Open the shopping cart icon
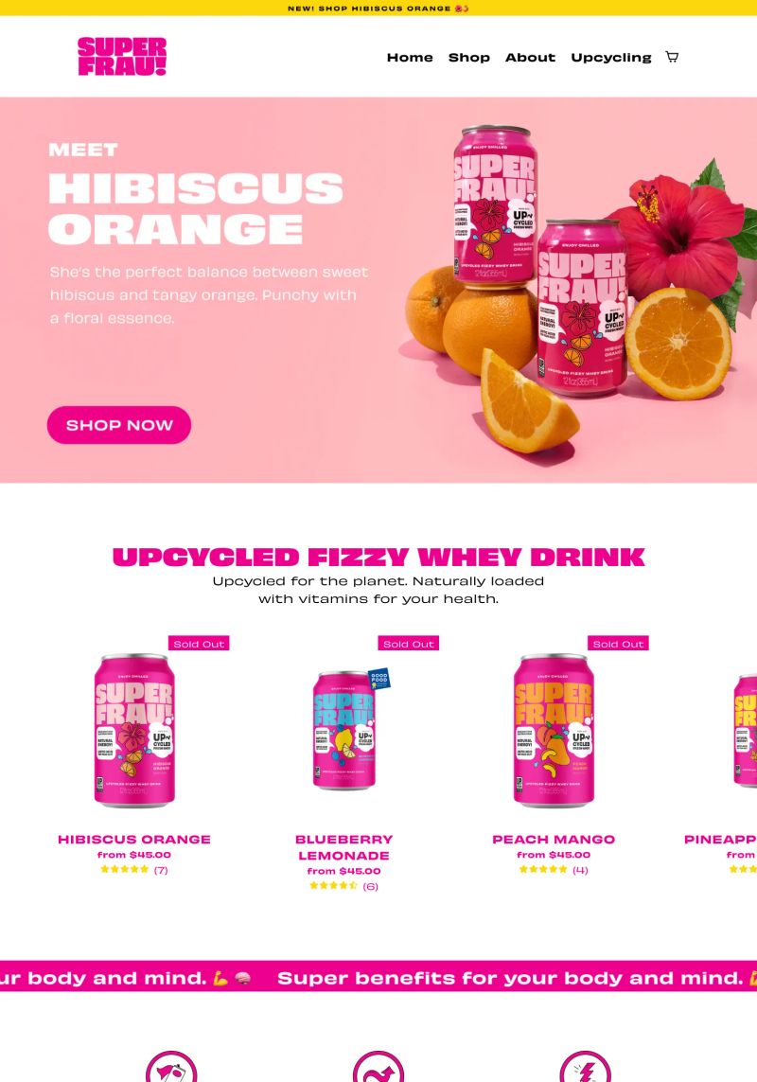This screenshot has height=1082, width=757. [672, 57]
